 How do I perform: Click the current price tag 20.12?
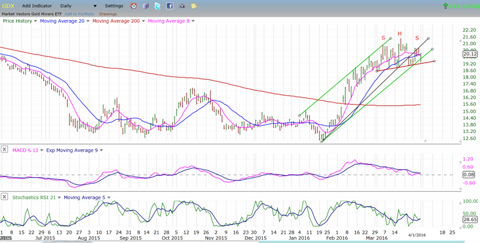pos(470,54)
